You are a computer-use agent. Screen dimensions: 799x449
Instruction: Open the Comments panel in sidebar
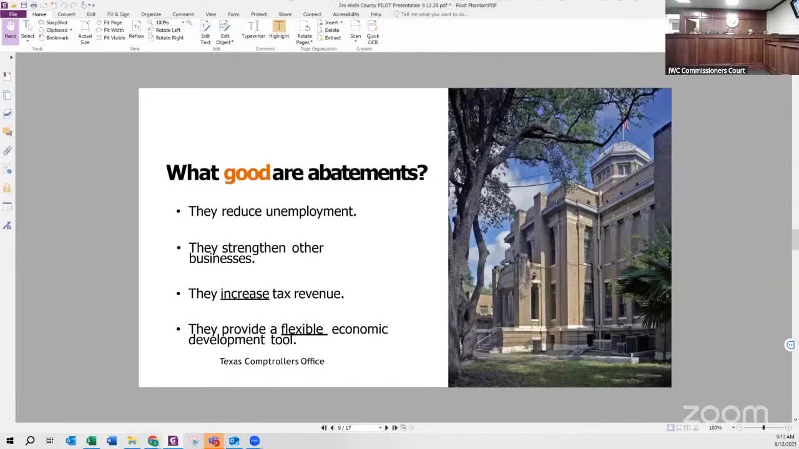[x=7, y=132]
